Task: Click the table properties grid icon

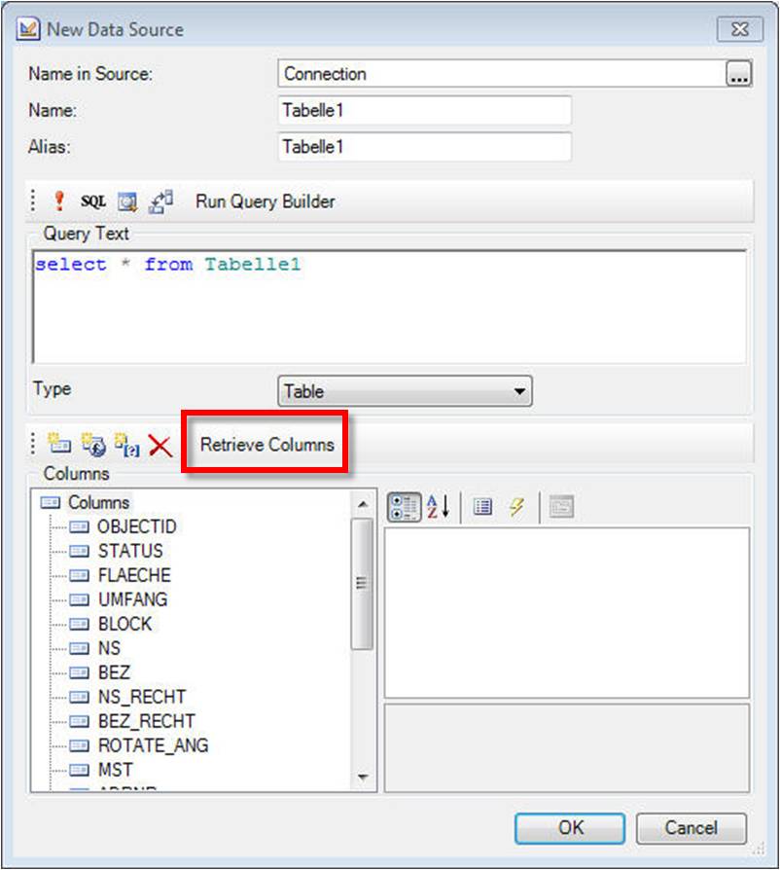Action: pos(482,506)
